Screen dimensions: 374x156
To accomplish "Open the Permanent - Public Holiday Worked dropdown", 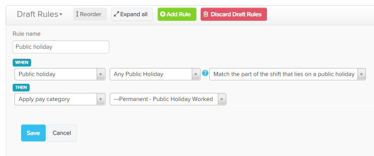I will tap(168, 99).
